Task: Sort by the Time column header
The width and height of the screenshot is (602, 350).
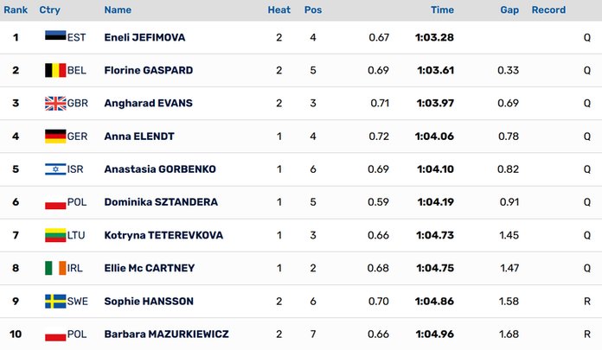Action: (x=442, y=10)
